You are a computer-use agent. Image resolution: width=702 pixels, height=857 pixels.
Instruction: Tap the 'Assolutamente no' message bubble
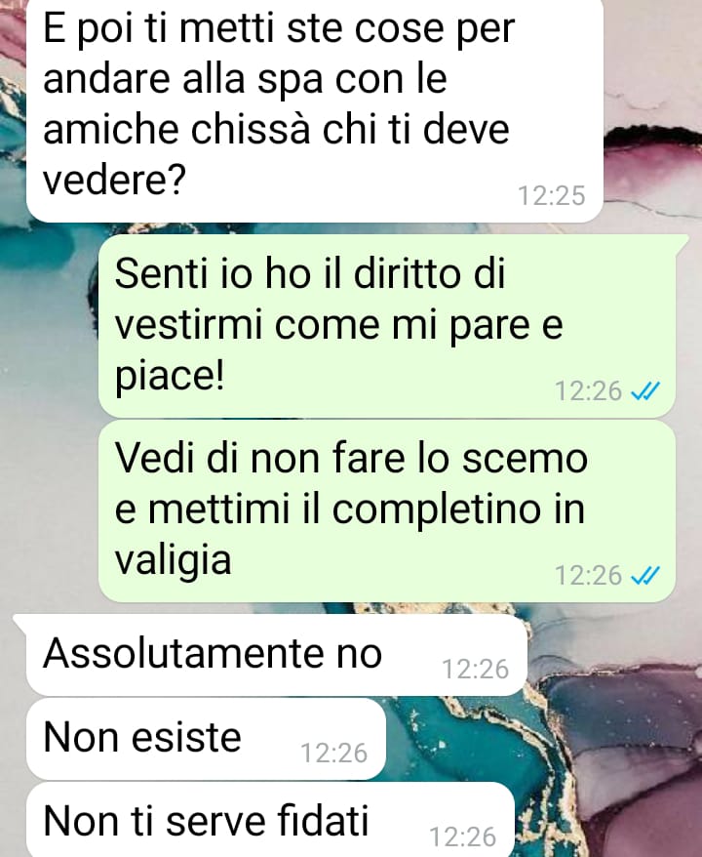(276, 655)
